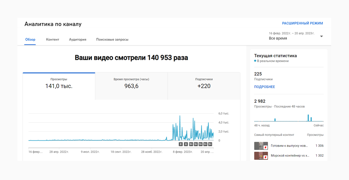Select the first 9+ video marker

[191, 144]
